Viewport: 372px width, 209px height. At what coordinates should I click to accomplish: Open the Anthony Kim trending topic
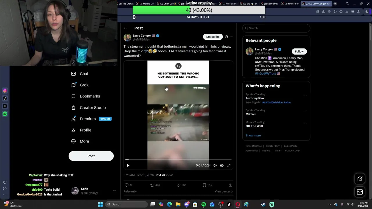coord(255,98)
